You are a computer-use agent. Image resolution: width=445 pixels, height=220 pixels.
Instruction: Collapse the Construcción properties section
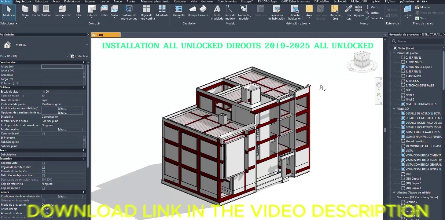tap(84, 62)
